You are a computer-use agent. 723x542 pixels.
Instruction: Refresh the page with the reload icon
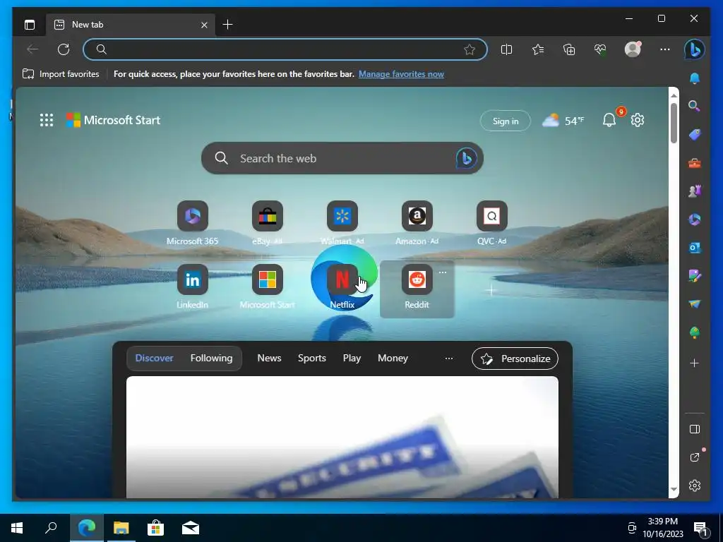pyautogui.click(x=64, y=49)
